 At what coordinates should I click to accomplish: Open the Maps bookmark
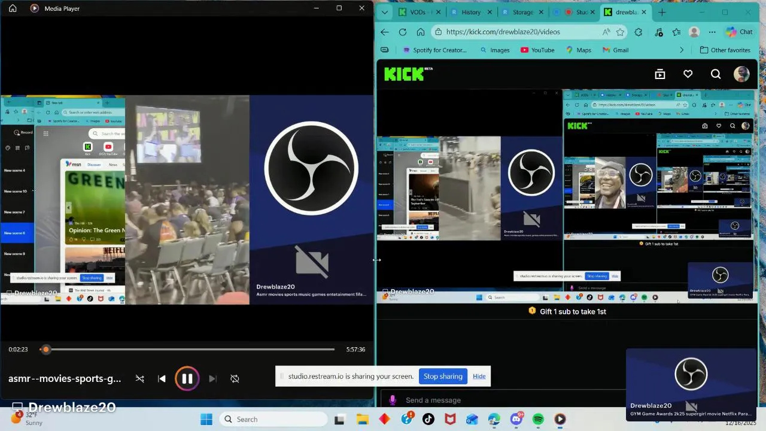578,50
